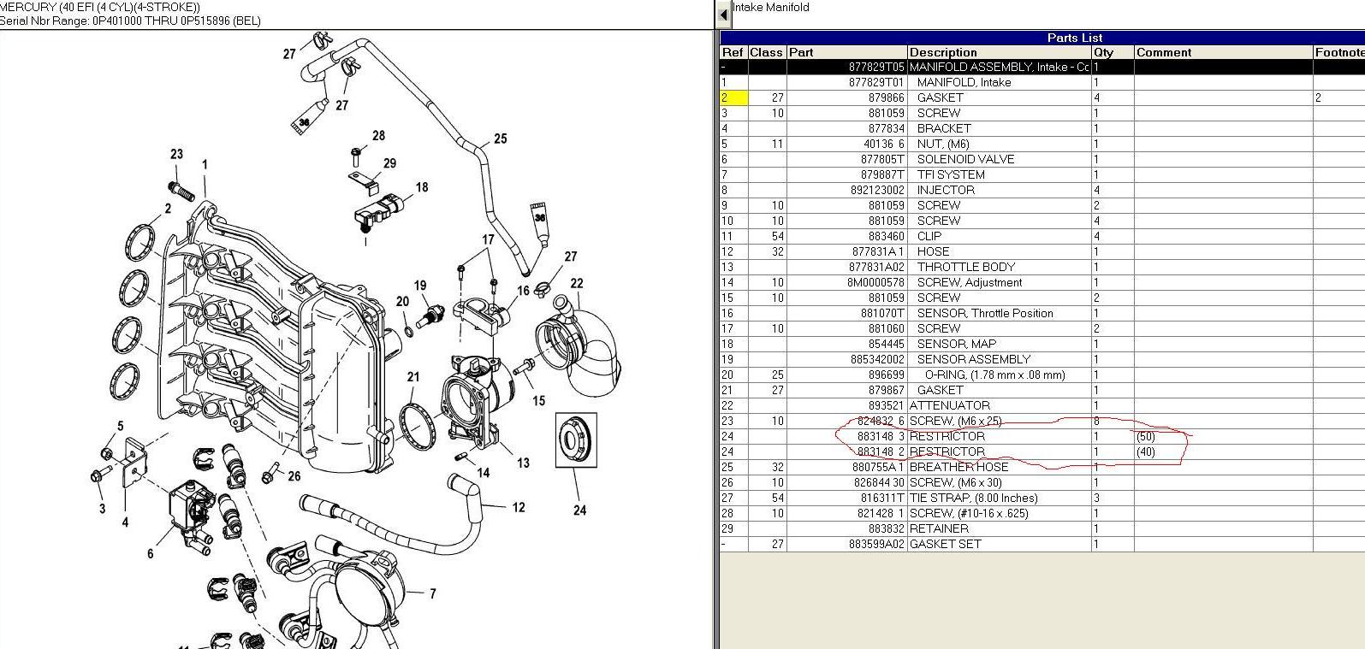Sort parts list by Ref column header
Screen dimensions: 1365x649
[x=733, y=52]
